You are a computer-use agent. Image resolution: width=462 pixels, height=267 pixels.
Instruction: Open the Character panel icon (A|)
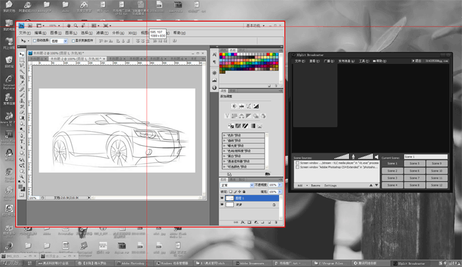click(x=214, y=55)
